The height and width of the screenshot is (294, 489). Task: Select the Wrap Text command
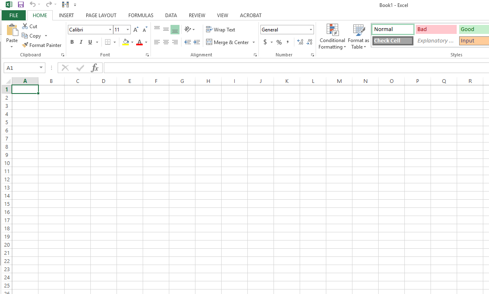tap(221, 29)
